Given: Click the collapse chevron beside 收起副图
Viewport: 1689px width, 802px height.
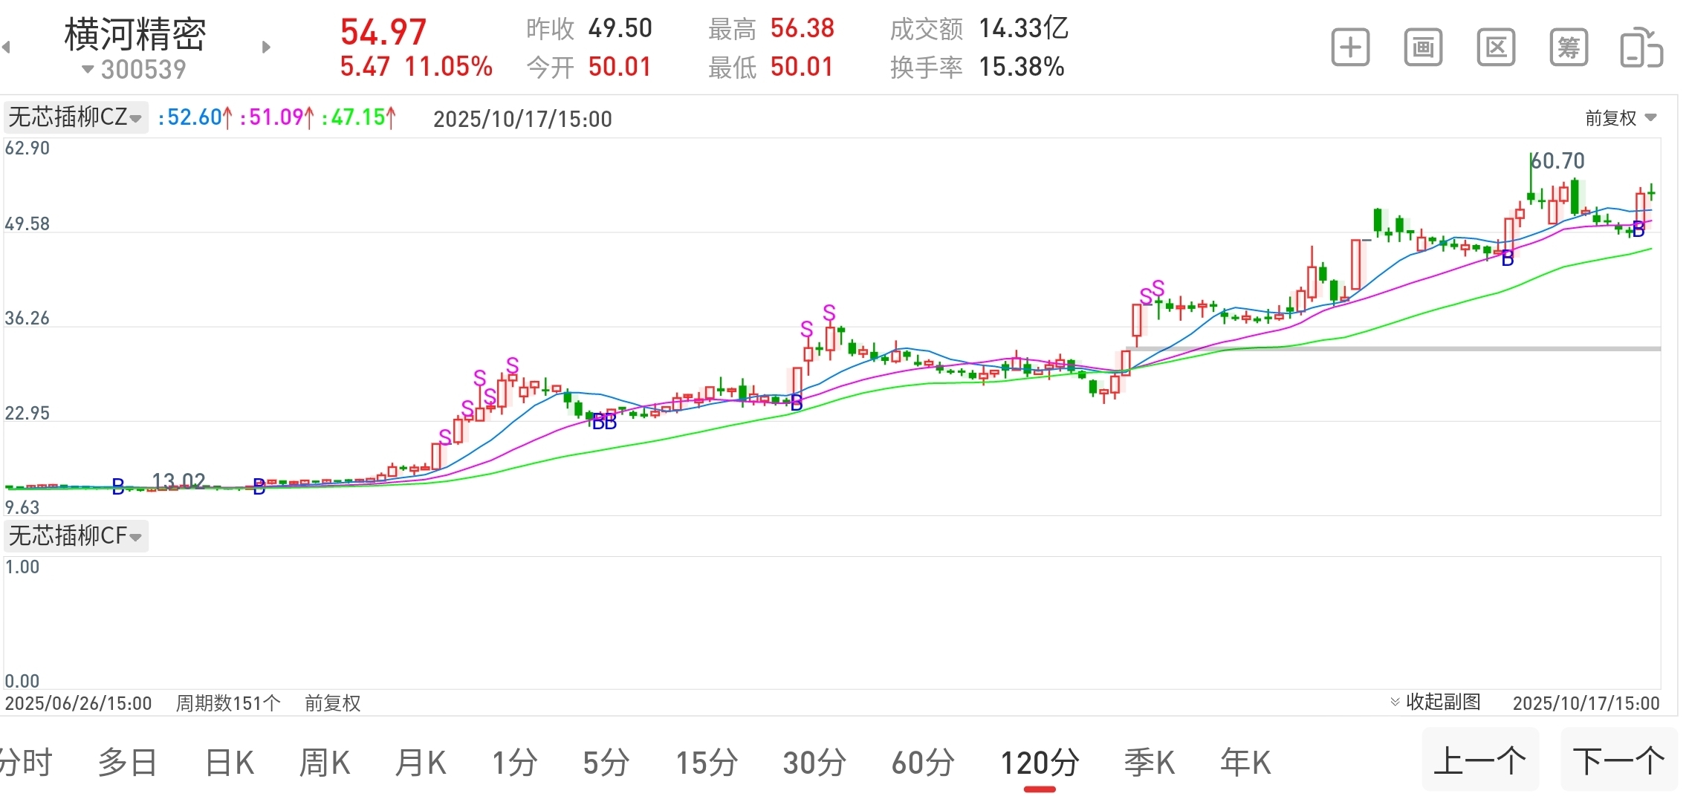Looking at the screenshot, I should 1395,702.
